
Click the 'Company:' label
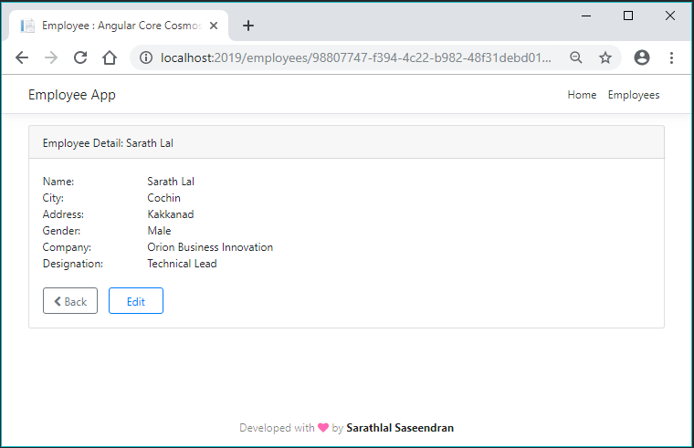point(67,246)
